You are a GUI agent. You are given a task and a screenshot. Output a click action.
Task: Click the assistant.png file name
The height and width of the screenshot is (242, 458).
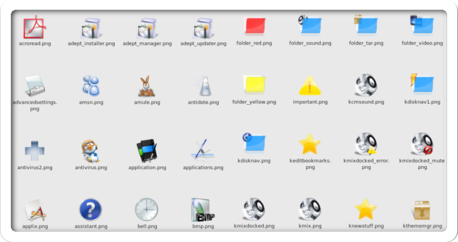tap(91, 226)
